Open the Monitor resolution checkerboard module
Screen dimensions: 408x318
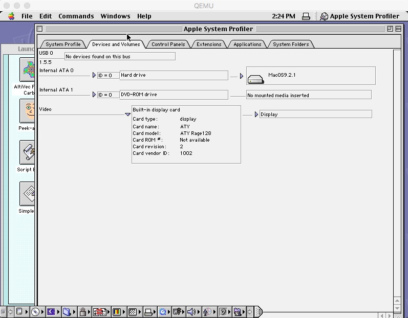click(x=135, y=312)
